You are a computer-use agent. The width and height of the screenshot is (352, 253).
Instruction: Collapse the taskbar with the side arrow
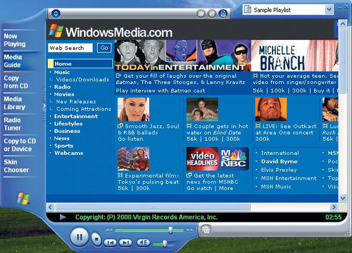pyautogui.click(x=44, y=106)
